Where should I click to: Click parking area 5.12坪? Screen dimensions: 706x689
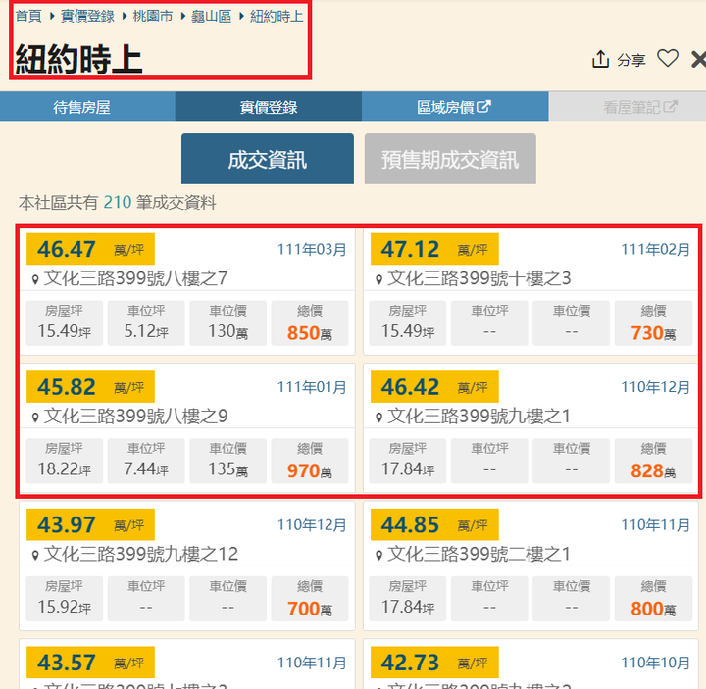click(146, 331)
